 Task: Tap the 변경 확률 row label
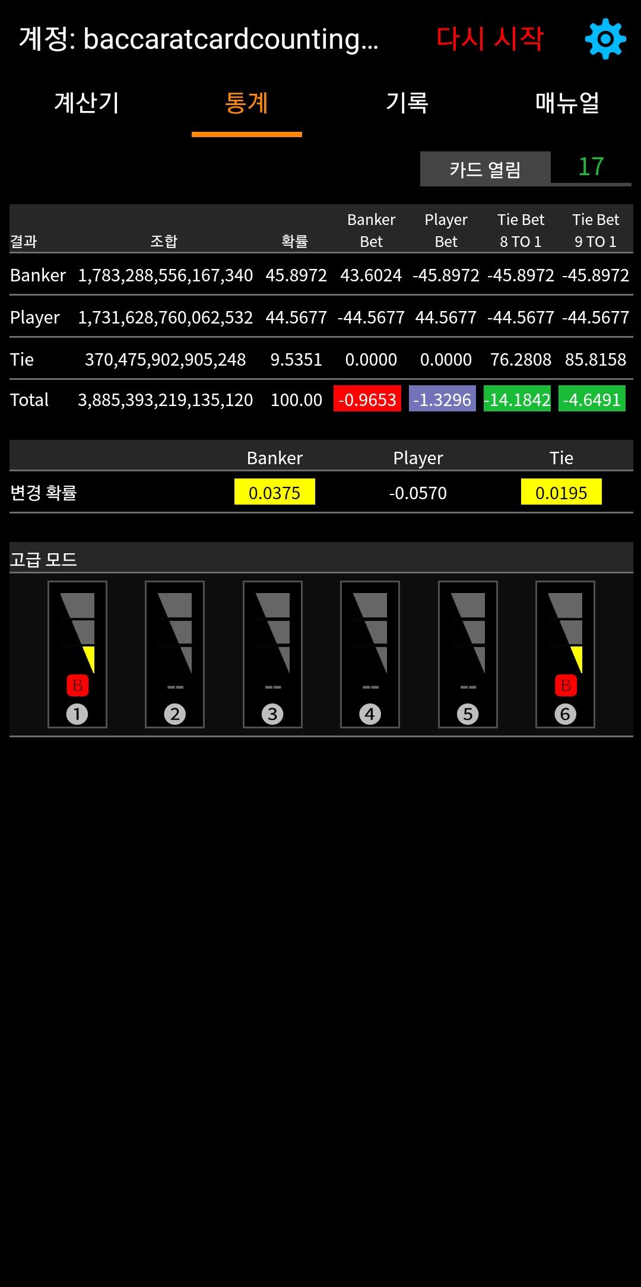pos(43,493)
